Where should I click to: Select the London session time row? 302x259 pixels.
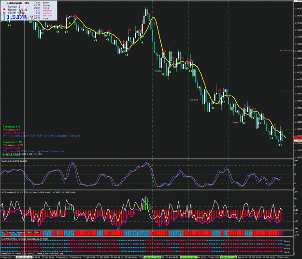[43, 13]
